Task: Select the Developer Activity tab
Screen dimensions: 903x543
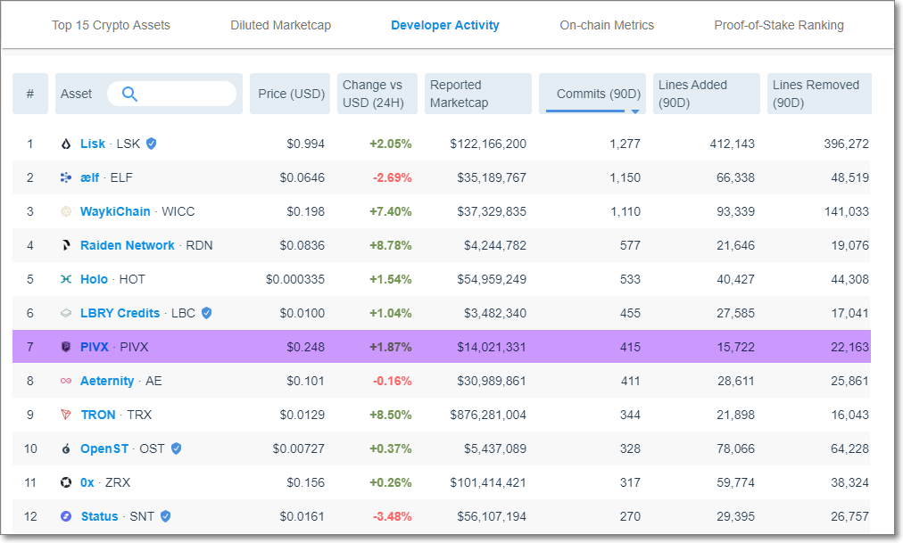Action: coord(445,25)
